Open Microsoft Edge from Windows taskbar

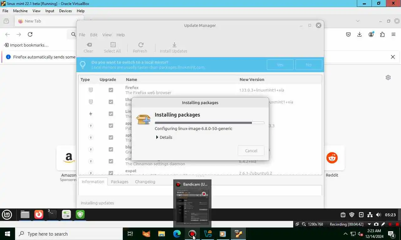pos(177,234)
